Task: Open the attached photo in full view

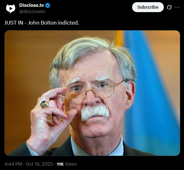Action: pyautogui.click(x=92, y=93)
